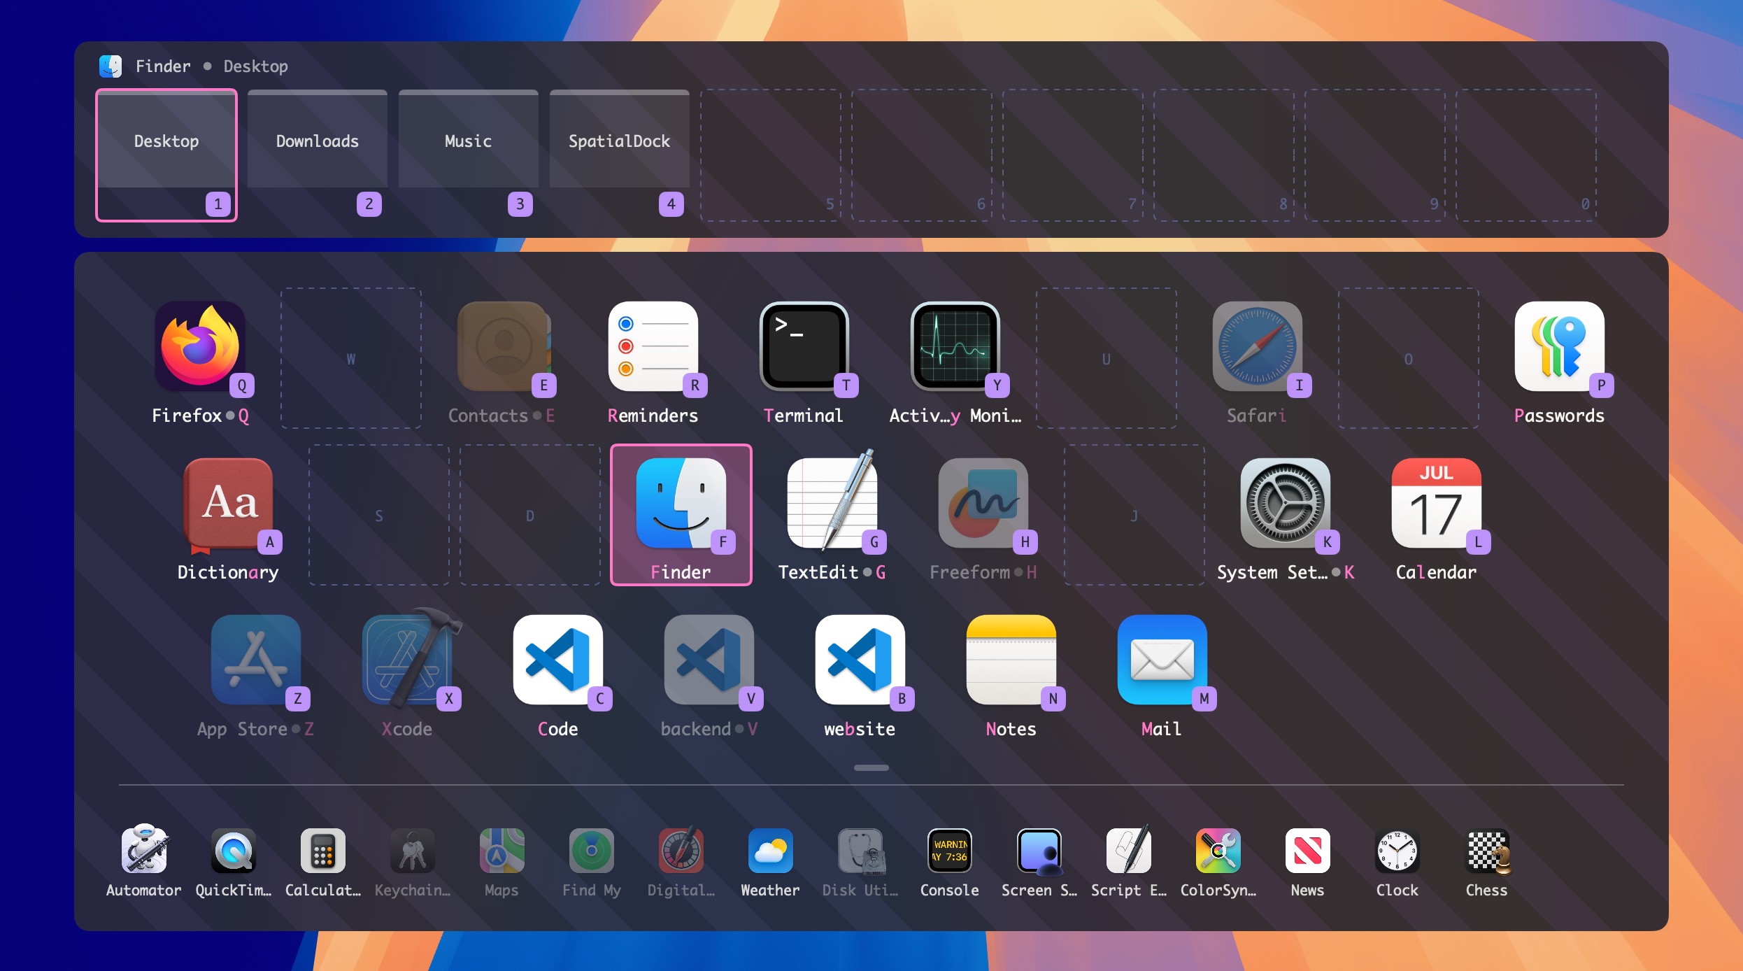Open the Notes app

1011,660
